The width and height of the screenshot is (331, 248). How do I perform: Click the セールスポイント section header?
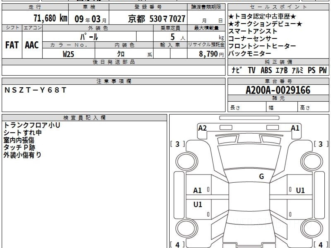(x=278, y=7)
